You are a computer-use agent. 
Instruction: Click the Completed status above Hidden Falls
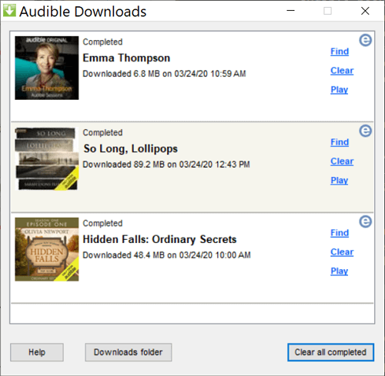pos(102,224)
